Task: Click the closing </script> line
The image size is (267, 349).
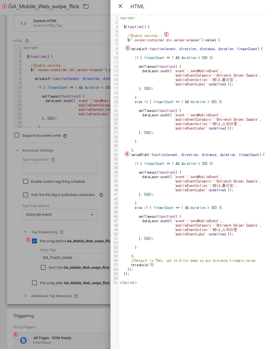Action: pyautogui.click(x=128, y=283)
